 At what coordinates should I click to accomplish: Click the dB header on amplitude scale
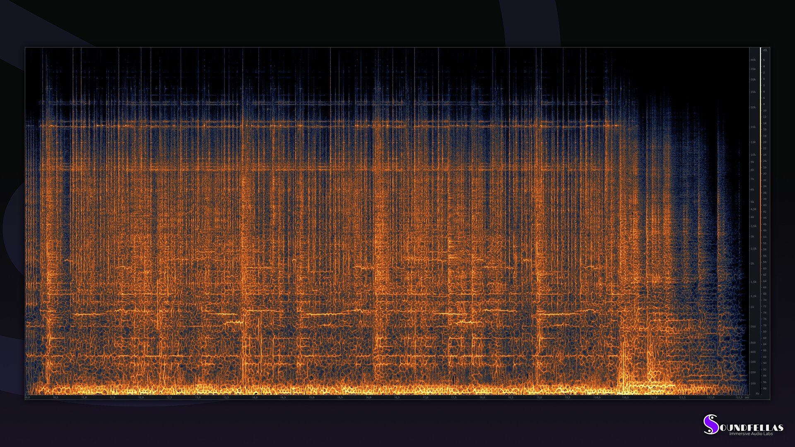[x=765, y=50]
